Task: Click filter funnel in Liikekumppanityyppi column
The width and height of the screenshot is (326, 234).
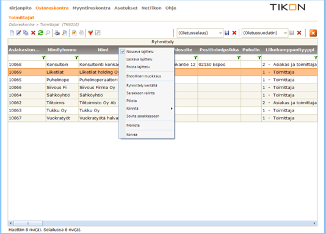Action: coord(316,57)
